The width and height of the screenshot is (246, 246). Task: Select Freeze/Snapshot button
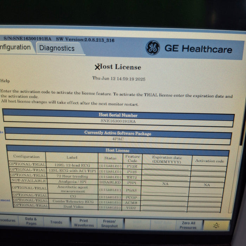tap(109, 224)
